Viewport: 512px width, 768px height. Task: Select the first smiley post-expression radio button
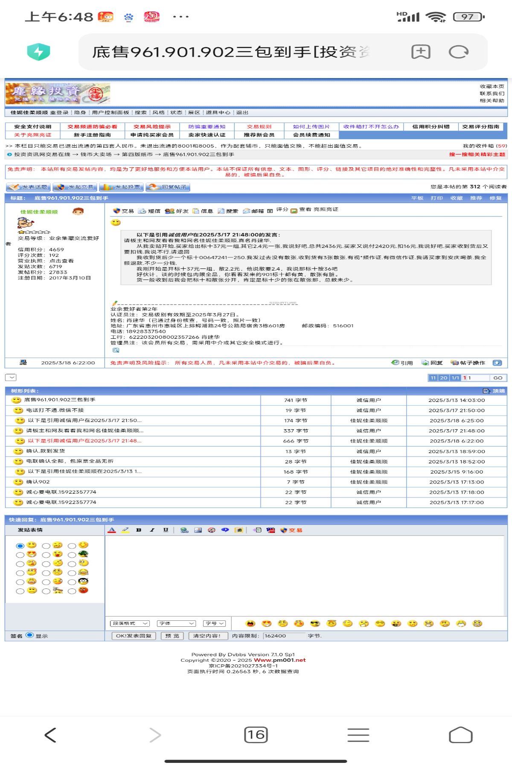coord(20,546)
